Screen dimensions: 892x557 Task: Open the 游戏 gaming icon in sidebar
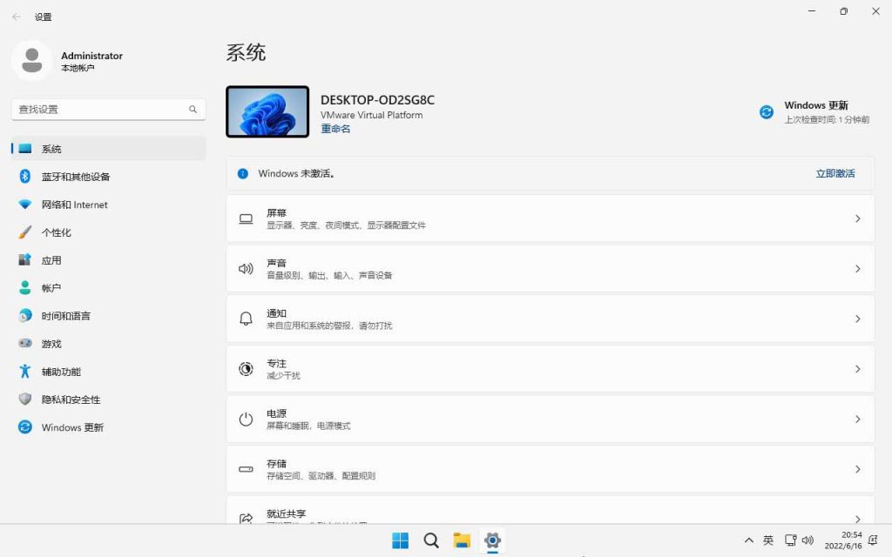point(25,344)
